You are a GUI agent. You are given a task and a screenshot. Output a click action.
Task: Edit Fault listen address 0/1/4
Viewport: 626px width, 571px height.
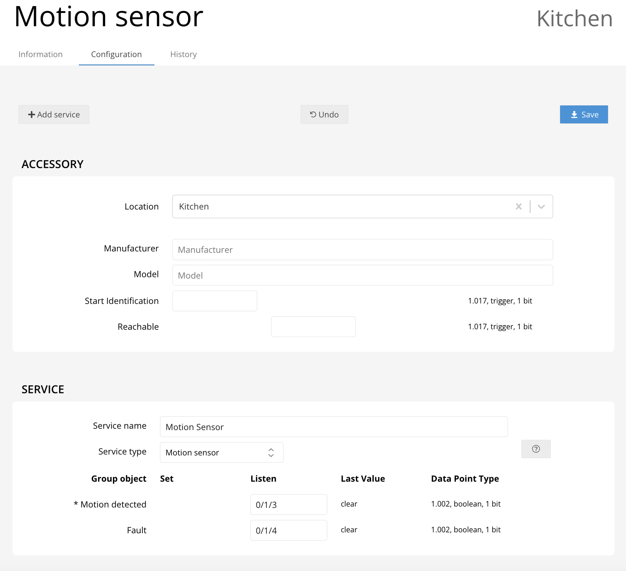click(x=289, y=530)
